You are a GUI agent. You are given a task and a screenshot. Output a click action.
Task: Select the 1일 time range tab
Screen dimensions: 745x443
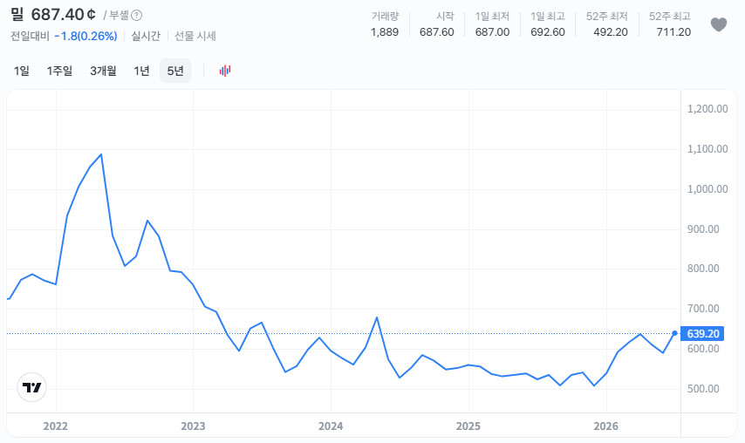pyautogui.click(x=22, y=71)
